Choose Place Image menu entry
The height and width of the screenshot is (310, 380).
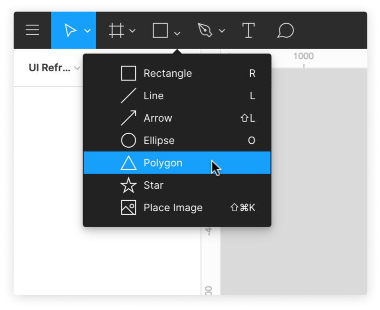coord(177,207)
